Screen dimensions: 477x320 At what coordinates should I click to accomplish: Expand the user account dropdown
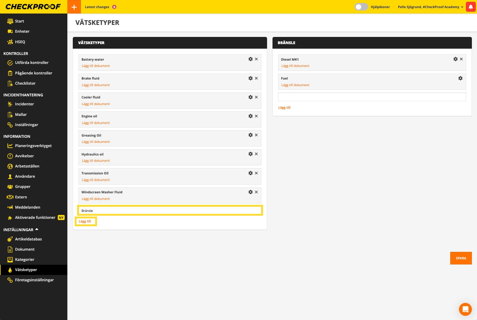point(430,7)
